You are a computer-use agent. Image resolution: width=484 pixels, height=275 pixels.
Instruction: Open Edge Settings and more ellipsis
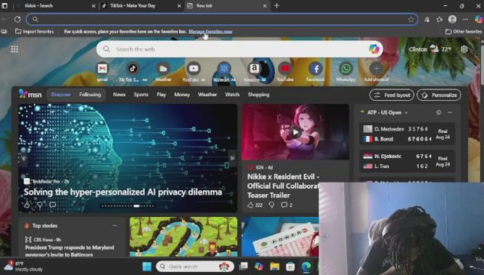pos(465,19)
